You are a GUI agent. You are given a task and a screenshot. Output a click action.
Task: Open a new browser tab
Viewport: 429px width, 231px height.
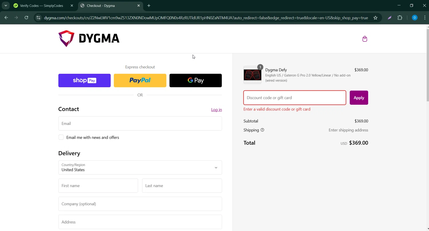[149, 6]
